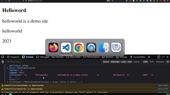Reload the page with the refresh icon

tap(9, 1)
